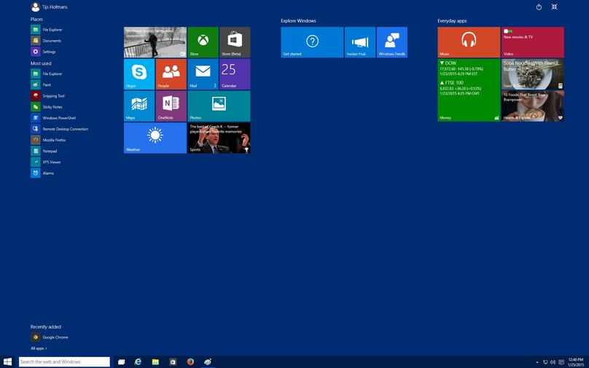Image resolution: width=589 pixels, height=368 pixels.
Task: Open Internet Explorer from the taskbar
Action: click(x=138, y=361)
